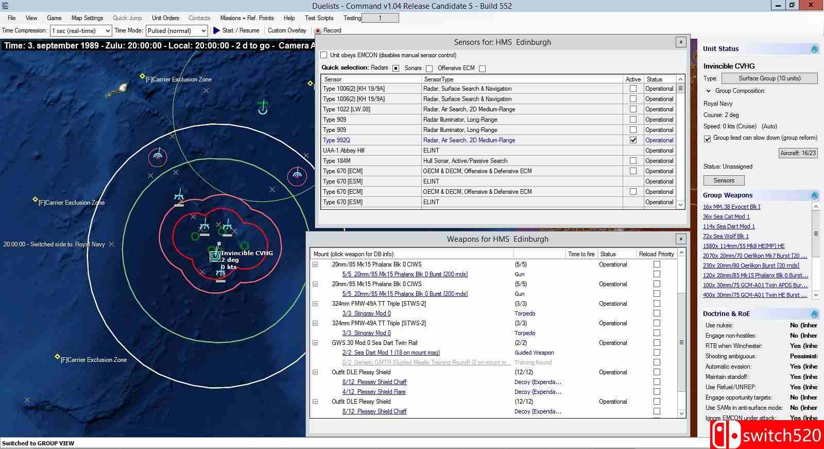
Task: Open the Time Compression dropdown
Action: pos(81,31)
